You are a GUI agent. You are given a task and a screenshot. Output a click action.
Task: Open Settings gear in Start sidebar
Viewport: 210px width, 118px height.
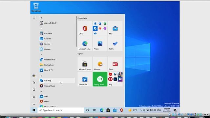click(x=34, y=97)
